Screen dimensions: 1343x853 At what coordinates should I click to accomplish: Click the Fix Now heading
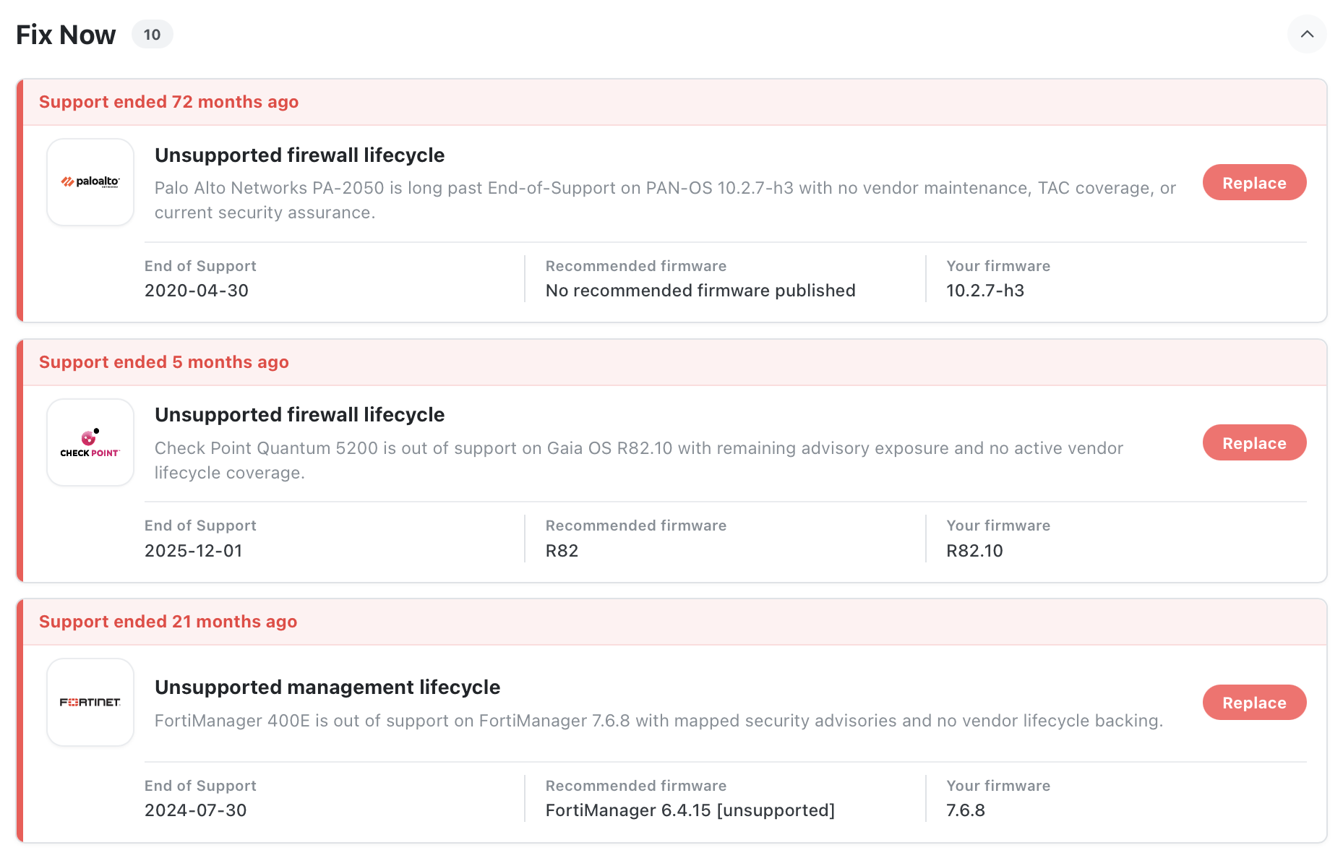66,34
